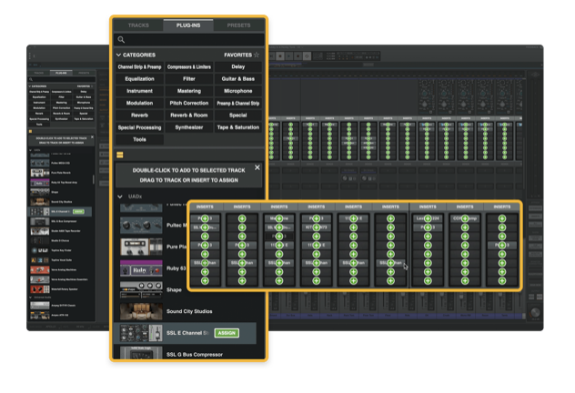The width and height of the screenshot is (575, 393).
Task: Click the plug-in search field in enlarged browser
Action: 189,40
